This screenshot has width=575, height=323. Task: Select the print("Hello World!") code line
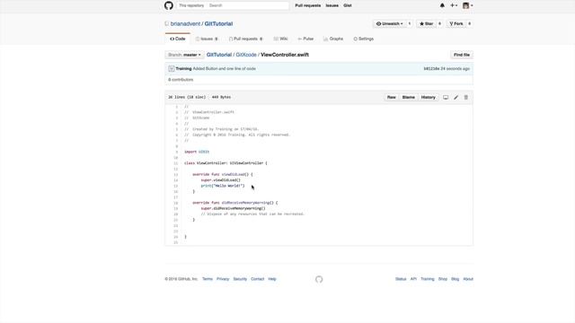222,186
